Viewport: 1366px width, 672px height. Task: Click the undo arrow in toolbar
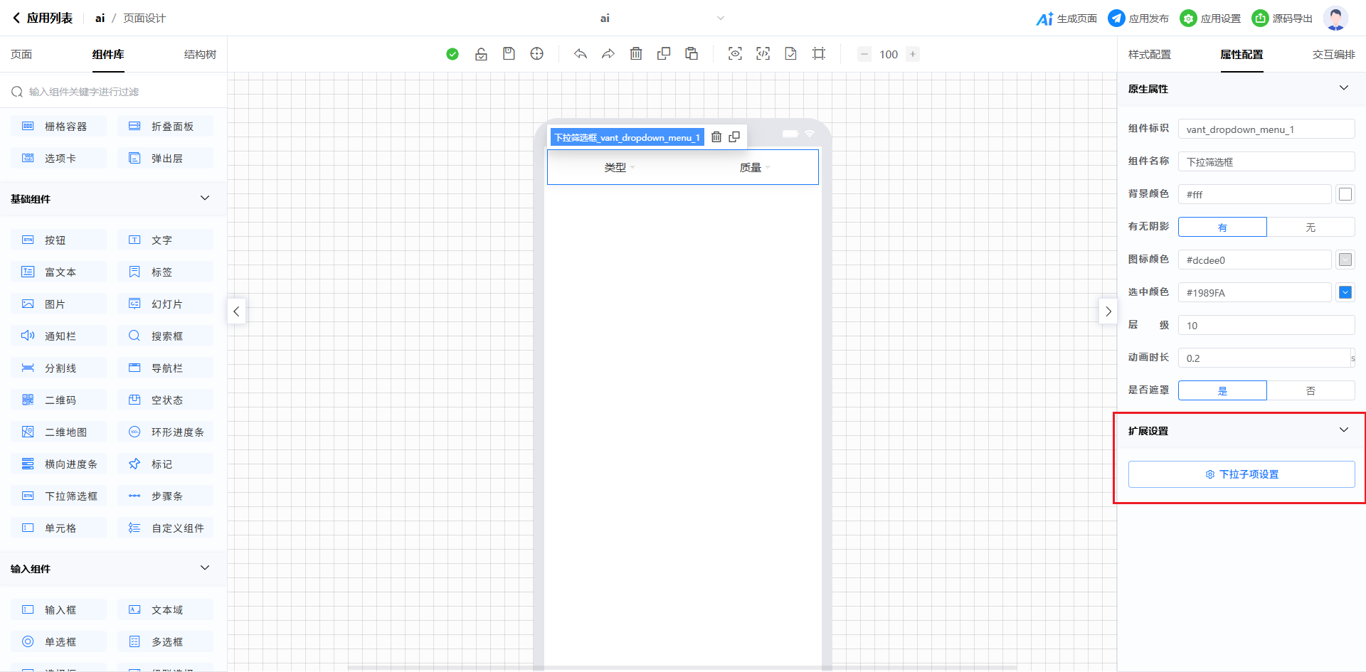(x=581, y=54)
